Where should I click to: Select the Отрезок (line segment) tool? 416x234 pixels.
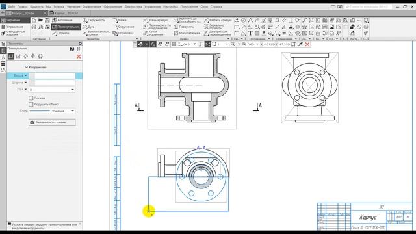point(61,33)
